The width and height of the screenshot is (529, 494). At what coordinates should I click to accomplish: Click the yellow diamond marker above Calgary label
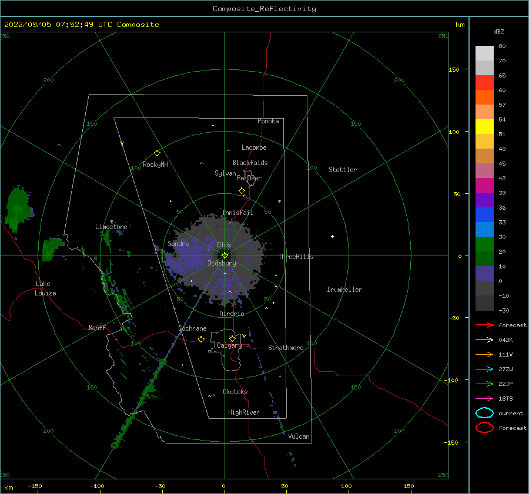232,338
